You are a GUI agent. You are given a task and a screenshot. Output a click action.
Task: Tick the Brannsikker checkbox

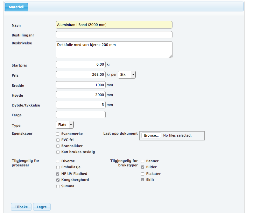pos(58,146)
